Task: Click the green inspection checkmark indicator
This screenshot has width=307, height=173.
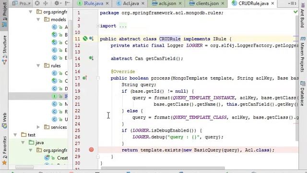Action: point(295,12)
